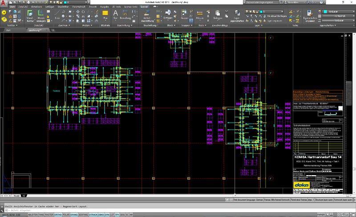Expand the Ändern panel dropdown

pos(91,25)
